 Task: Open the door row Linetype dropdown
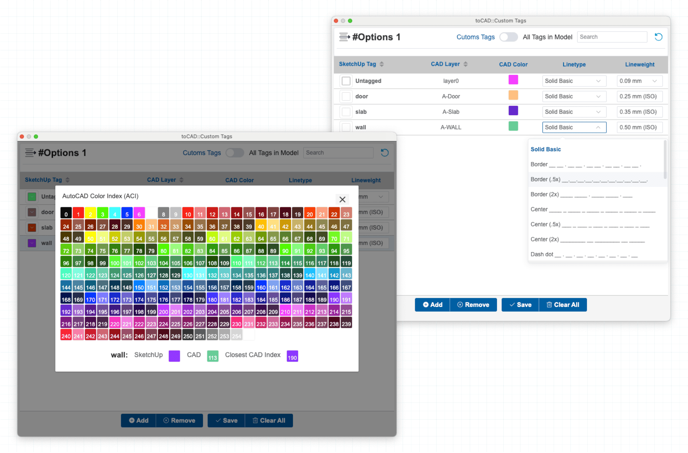coord(574,97)
